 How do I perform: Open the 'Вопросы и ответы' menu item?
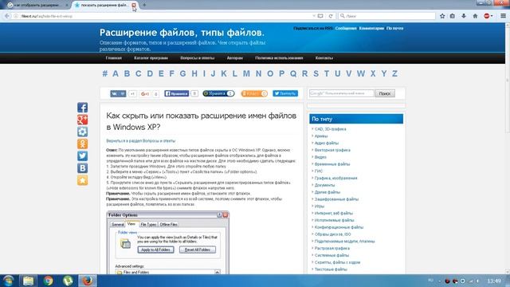(197, 58)
